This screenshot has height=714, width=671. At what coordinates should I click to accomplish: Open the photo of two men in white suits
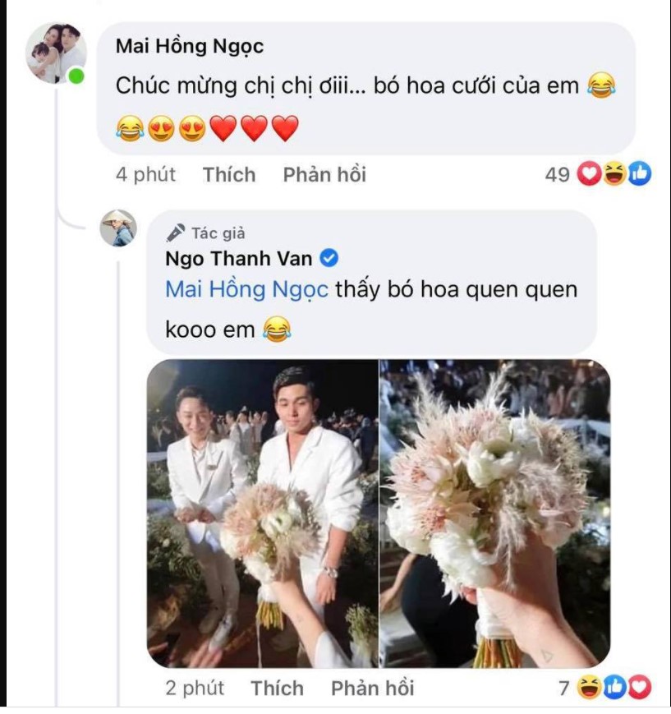(263, 513)
